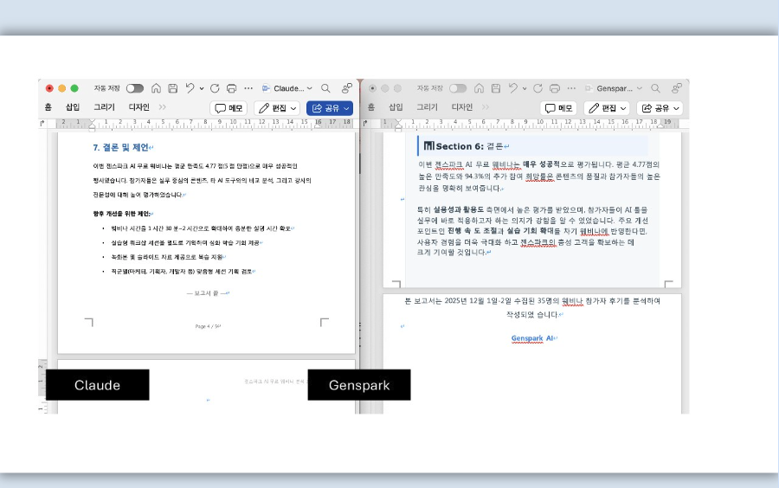Toggle 자동 저장 switch in Claude window

[134, 88]
